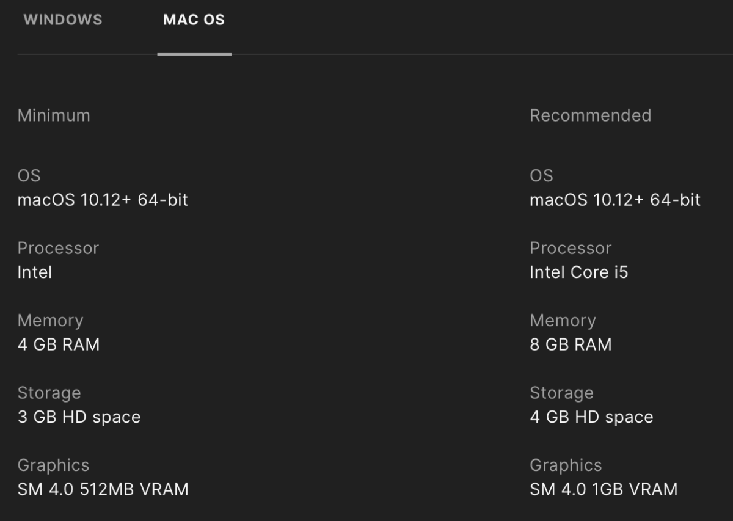Click the Minimum heading
Screen dimensions: 733x521
54,115
